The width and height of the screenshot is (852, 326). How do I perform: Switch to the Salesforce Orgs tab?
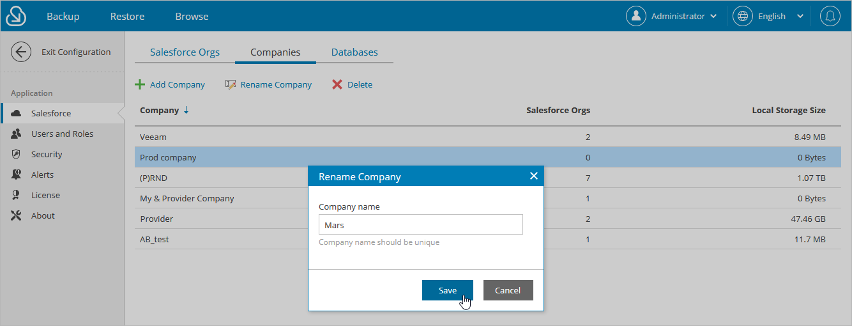click(x=185, y=52)
